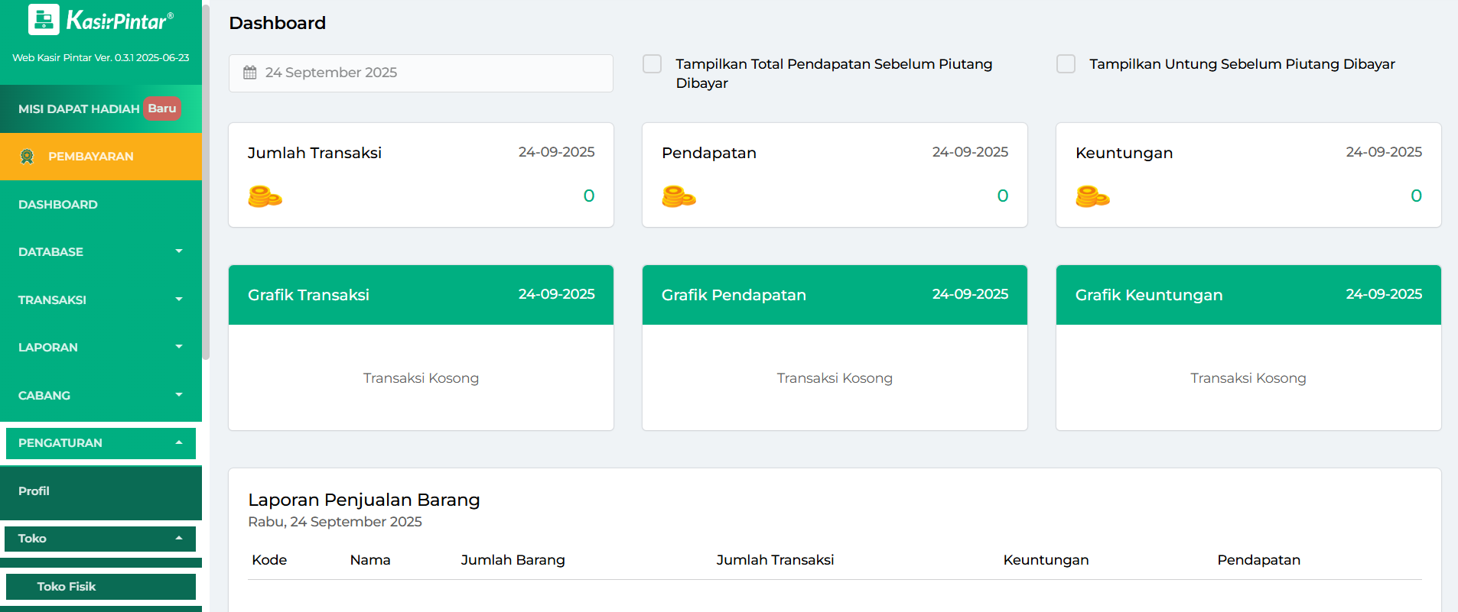The image size is (1458, 612).
Task: Expand the Database menu
Action: [x=100, y=251]
